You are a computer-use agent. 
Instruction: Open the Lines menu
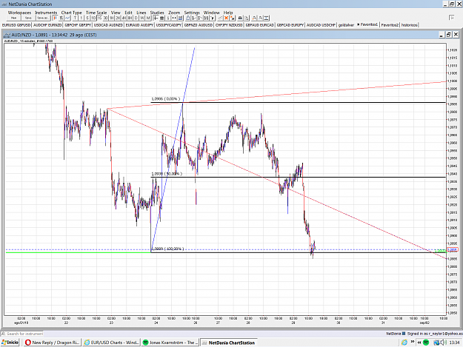[141, 13]
